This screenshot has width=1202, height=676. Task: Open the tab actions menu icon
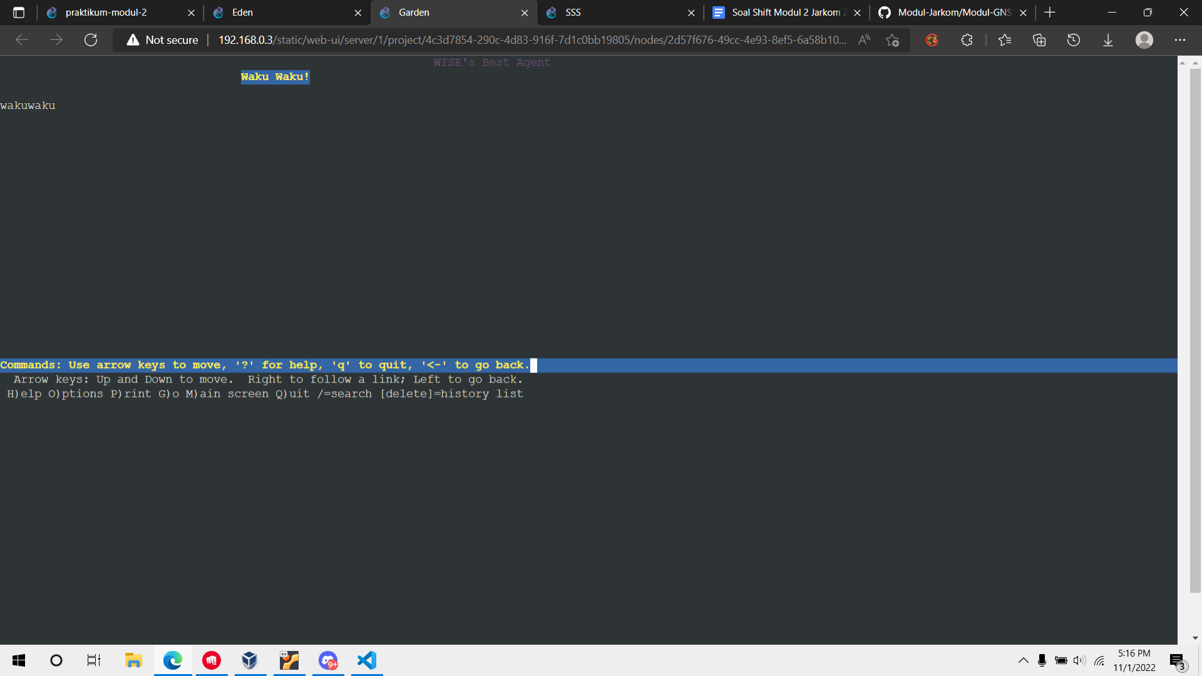[x=19, y=13]
